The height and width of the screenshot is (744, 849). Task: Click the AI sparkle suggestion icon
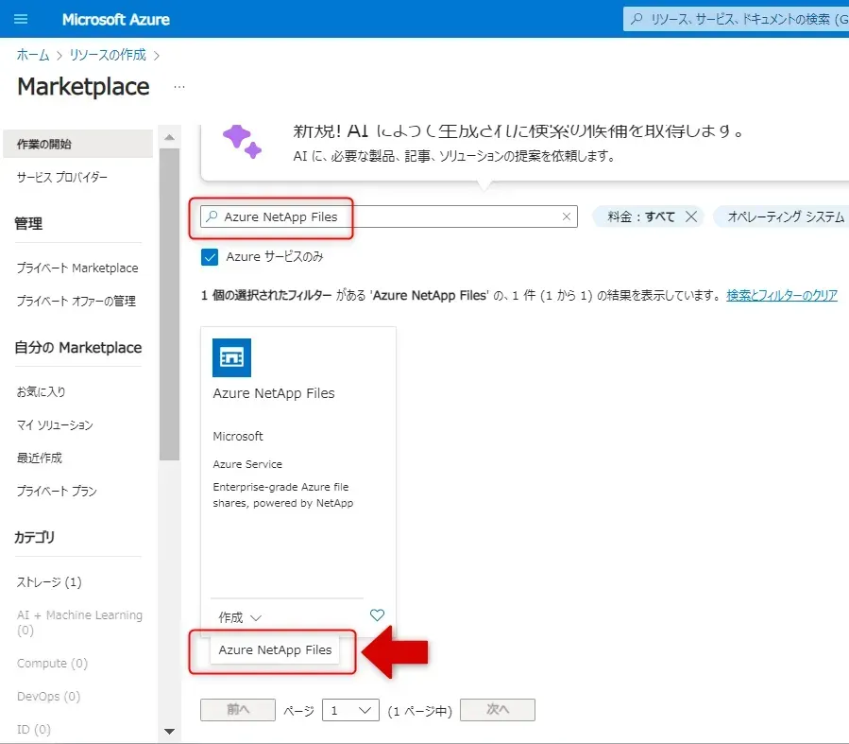click(241, 139)
